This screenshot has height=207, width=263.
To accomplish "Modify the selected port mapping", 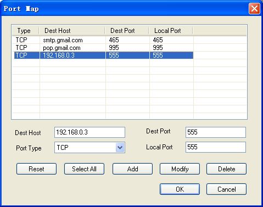I will [x=180, y=169].
